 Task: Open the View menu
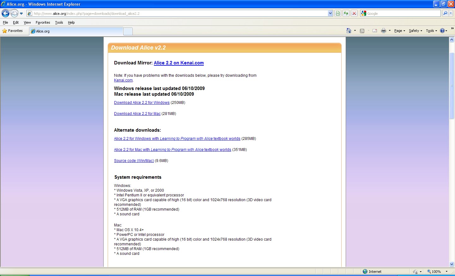click(27, 22)
